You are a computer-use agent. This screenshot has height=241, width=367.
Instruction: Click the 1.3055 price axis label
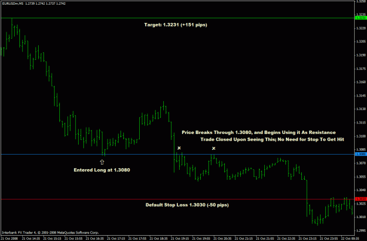click(361, 176)
